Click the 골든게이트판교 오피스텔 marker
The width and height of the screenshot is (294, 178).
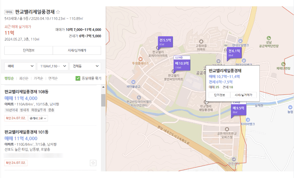[227, 129]
